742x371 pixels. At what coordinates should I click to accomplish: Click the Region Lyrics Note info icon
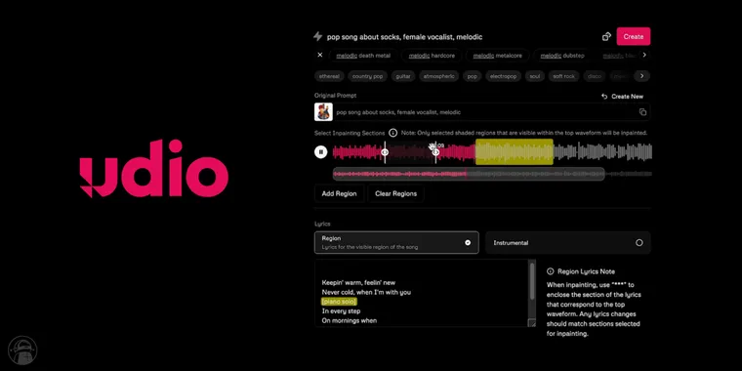[551, 271]
